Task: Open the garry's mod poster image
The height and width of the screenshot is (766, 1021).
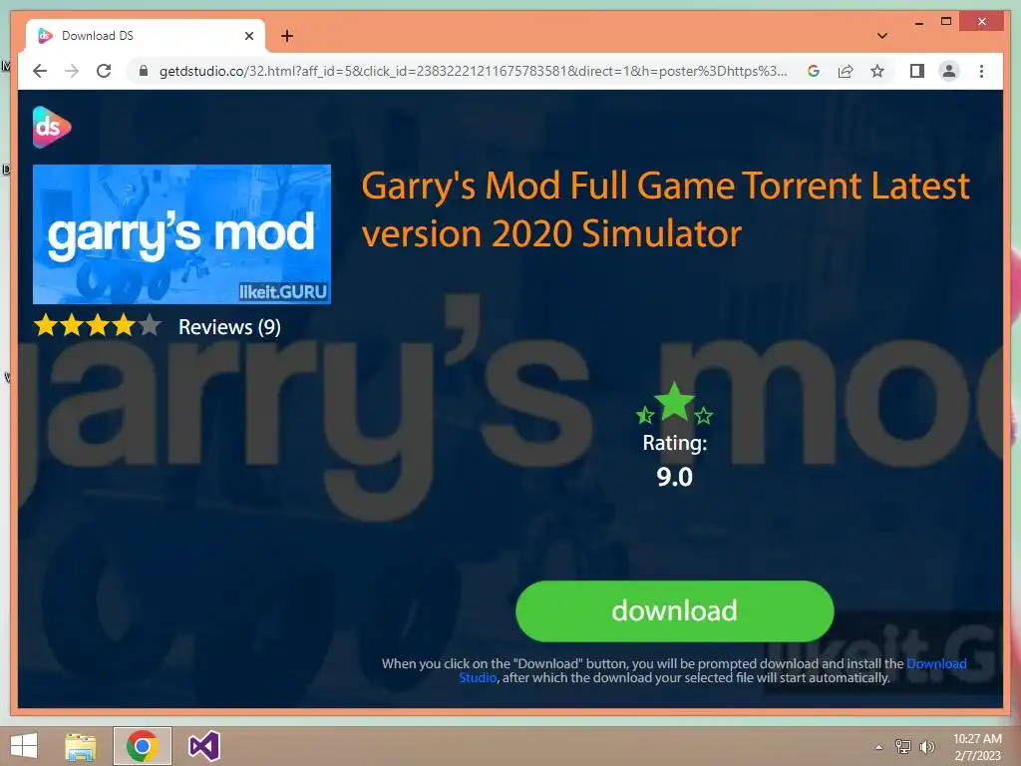Action: [181, 233]
